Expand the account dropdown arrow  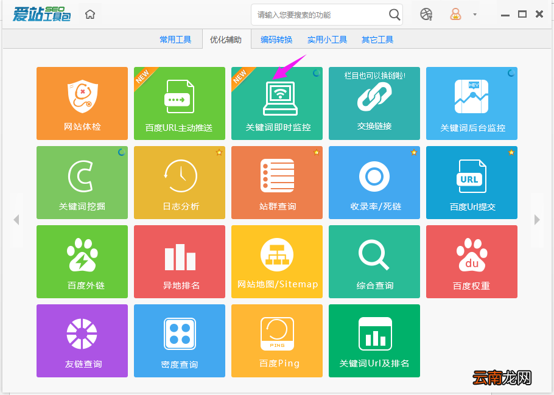475,15
